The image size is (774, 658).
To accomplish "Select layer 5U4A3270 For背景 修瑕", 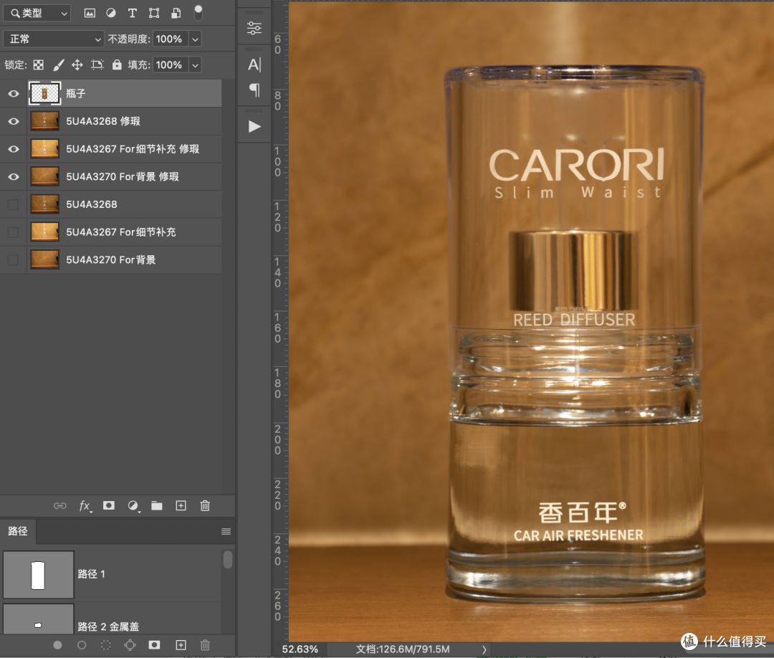I will click(x=123, y=176).
